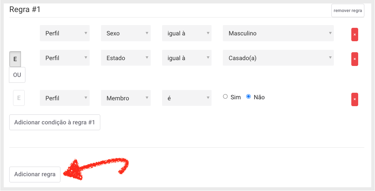Open 'igual à' dropdown in Sexo row
This screenshot has height=191, width=375.
point(187,33)
